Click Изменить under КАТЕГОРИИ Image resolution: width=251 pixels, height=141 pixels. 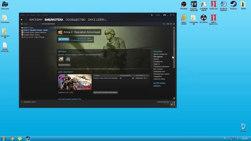click(157, 86)
